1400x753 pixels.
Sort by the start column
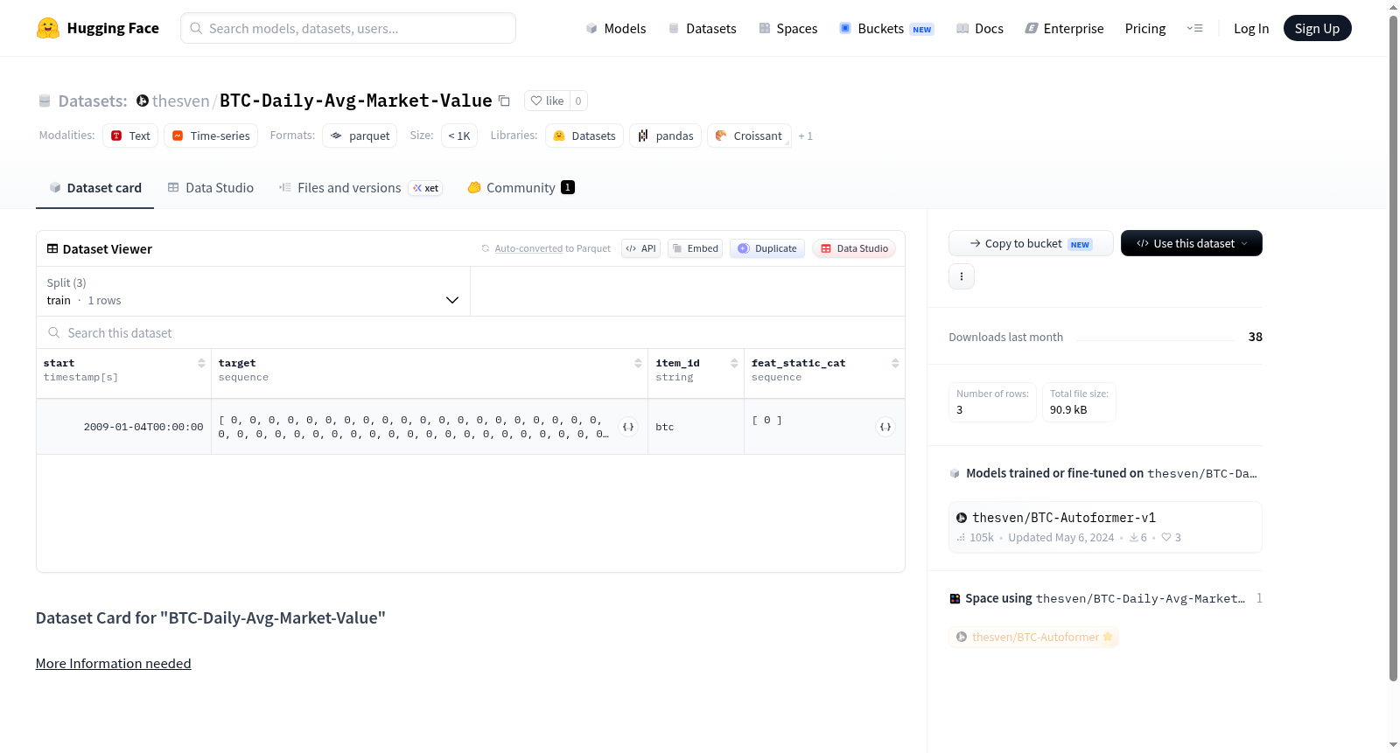click(x=201, y=363)
